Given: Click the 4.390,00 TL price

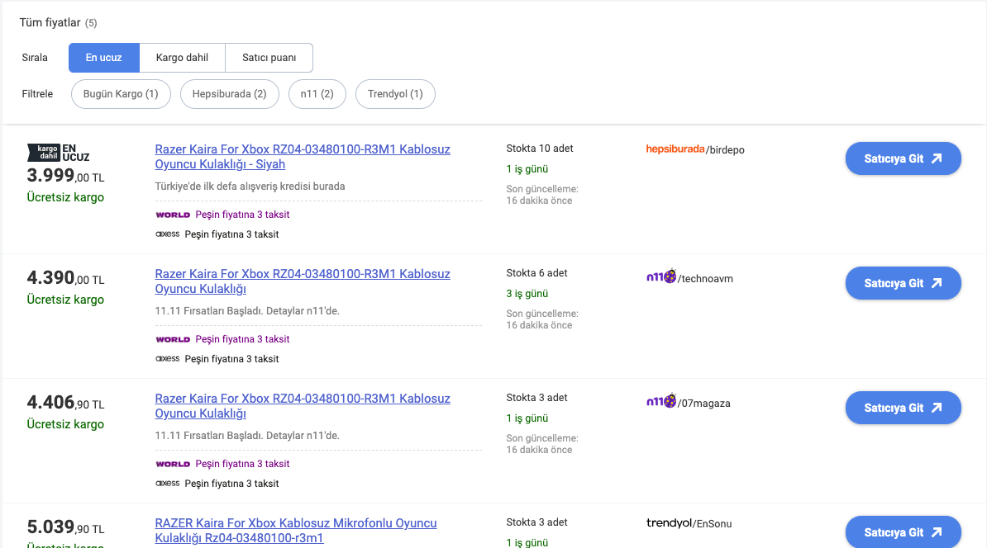Looking at the screenshot, I should pyautogui.click(x=65, y=278).
